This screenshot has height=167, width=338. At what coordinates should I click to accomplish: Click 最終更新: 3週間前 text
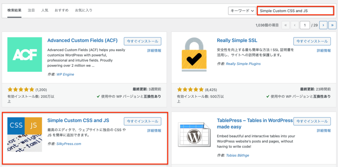147,89
